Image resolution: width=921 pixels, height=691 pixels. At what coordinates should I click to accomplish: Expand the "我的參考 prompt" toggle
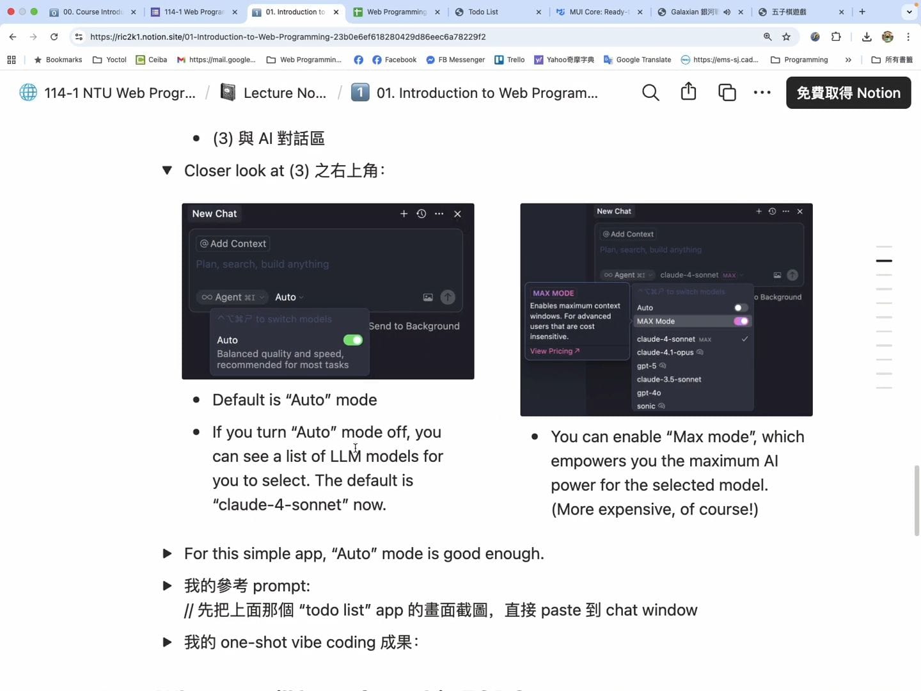pos(168,586)
